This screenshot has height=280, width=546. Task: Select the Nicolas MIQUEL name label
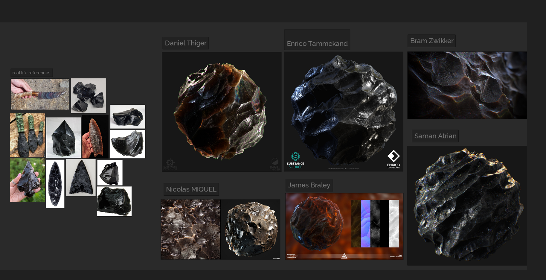(191, 189)
